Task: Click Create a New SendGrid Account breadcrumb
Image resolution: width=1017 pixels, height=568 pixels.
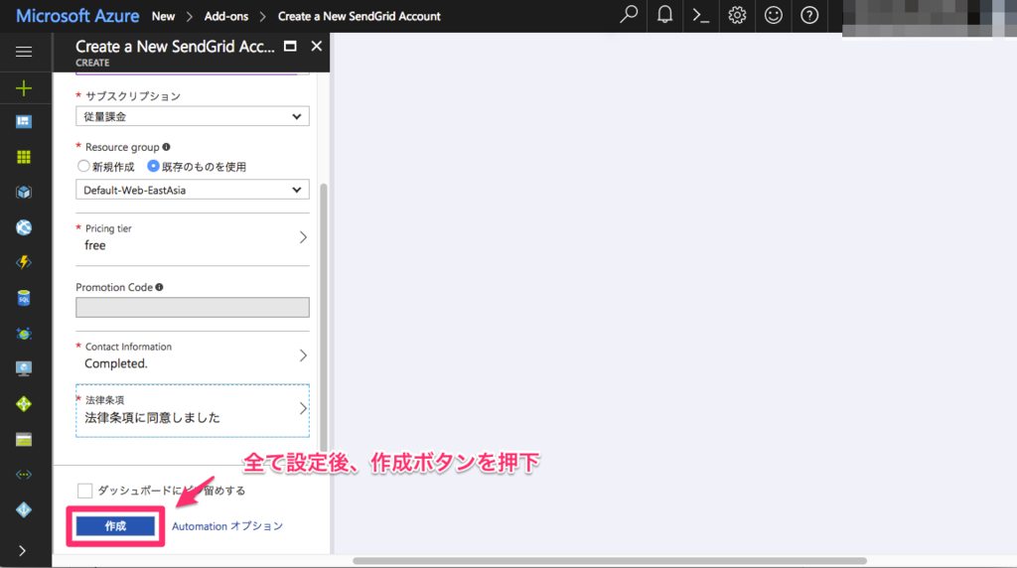Action: coord(360,16)
